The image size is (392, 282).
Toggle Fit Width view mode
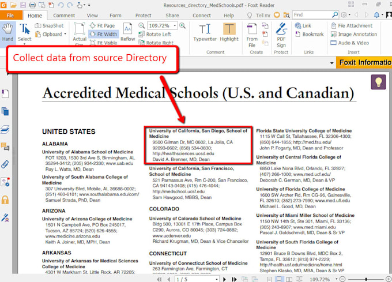104,34
